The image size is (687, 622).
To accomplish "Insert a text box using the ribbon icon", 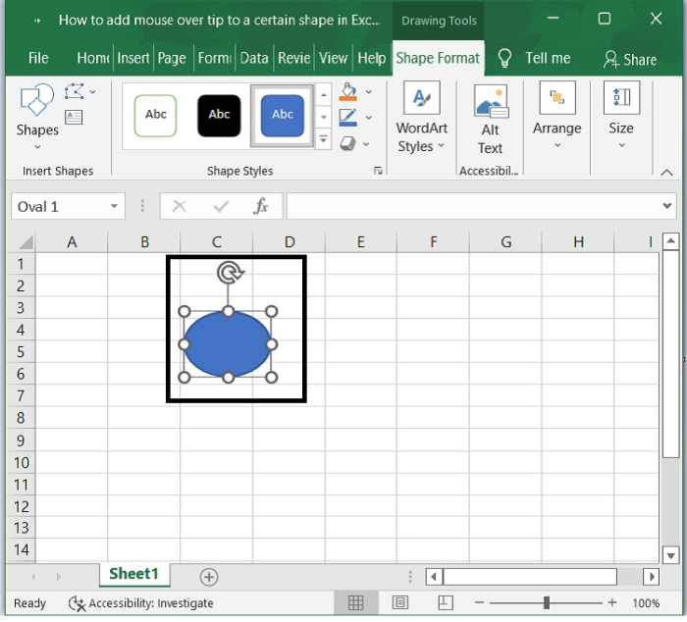I will (74, 118).
